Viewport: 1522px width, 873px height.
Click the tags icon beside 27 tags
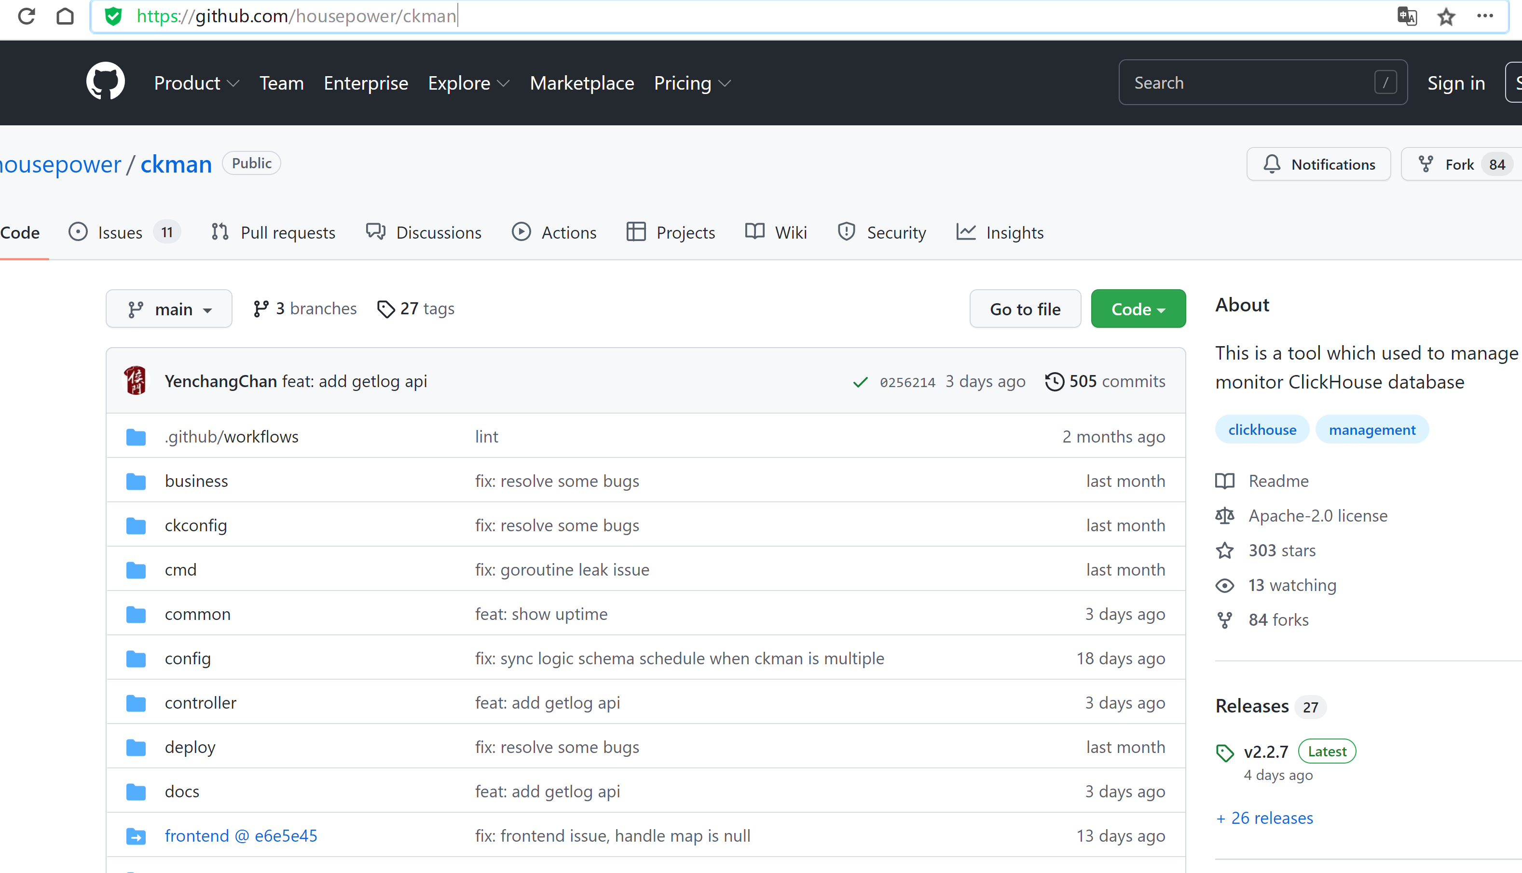[x=386, y=309]
